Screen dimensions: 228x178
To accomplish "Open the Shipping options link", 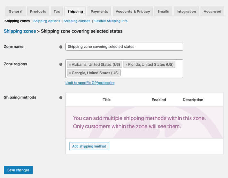I will (x=47, y=21).
